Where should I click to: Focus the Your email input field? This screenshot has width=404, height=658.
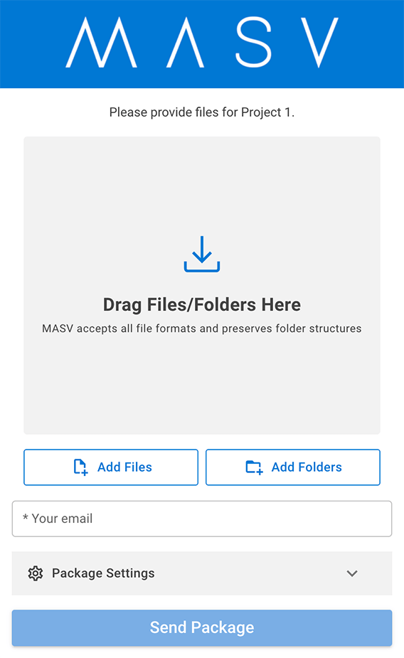pos(202,519)
